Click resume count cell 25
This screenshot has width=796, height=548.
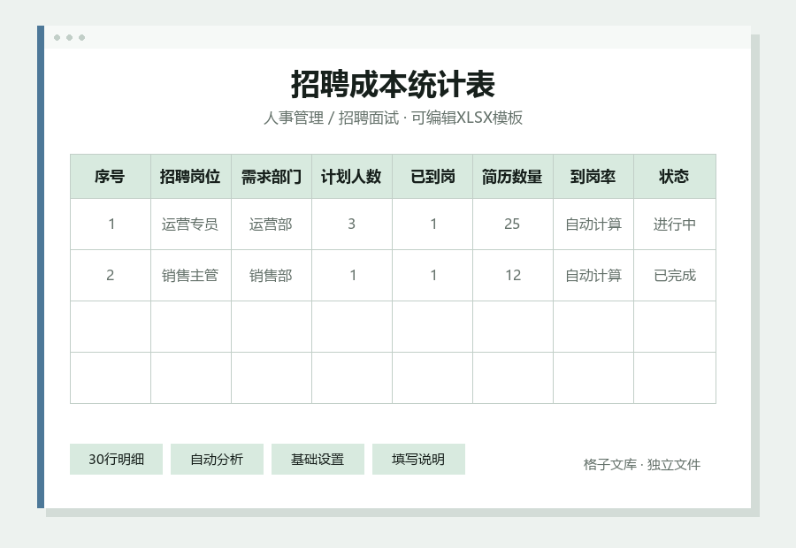[513, 225]
